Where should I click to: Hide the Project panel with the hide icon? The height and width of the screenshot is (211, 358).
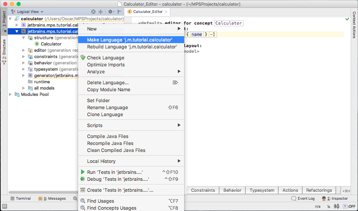(120, 12)
